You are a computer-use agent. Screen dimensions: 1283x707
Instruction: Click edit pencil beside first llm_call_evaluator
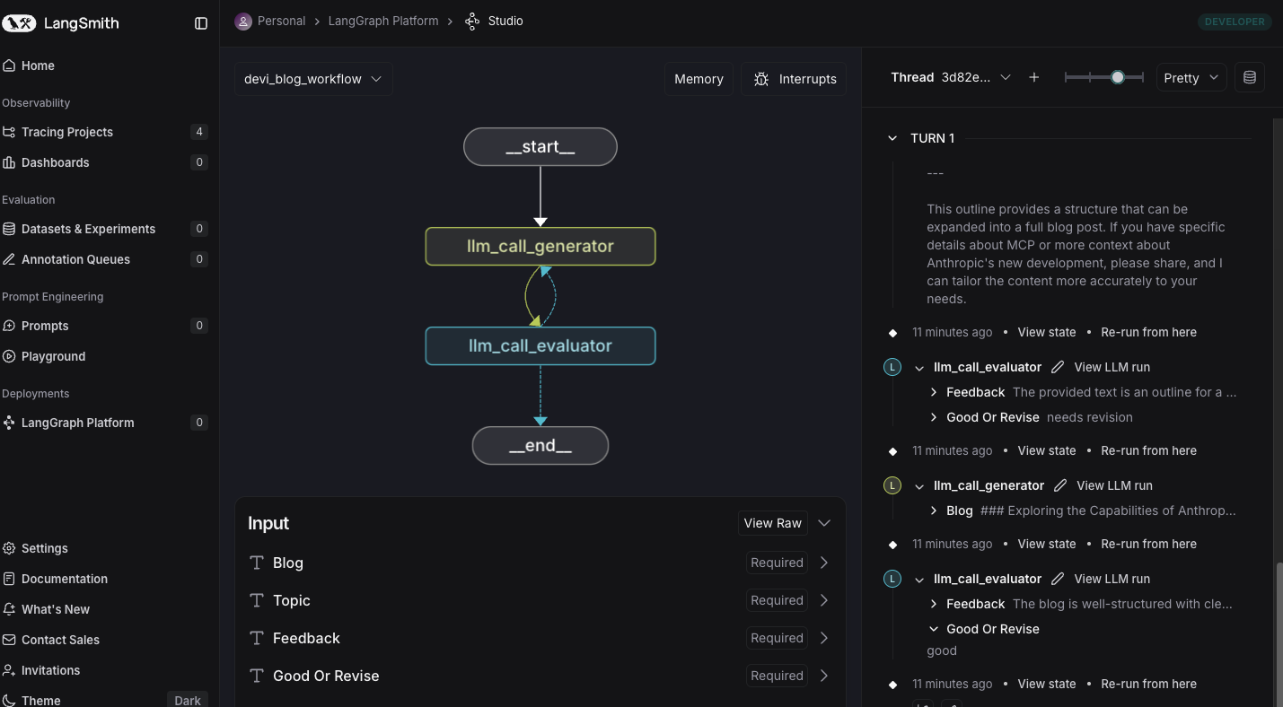pos(1058,367)
